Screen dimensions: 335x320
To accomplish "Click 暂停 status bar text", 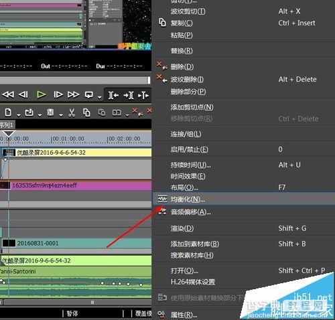I will (72, 313).
